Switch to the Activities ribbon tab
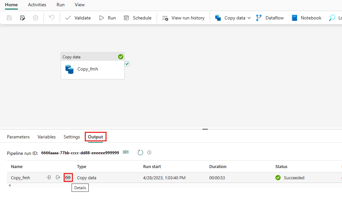 [x=37, y=5]
